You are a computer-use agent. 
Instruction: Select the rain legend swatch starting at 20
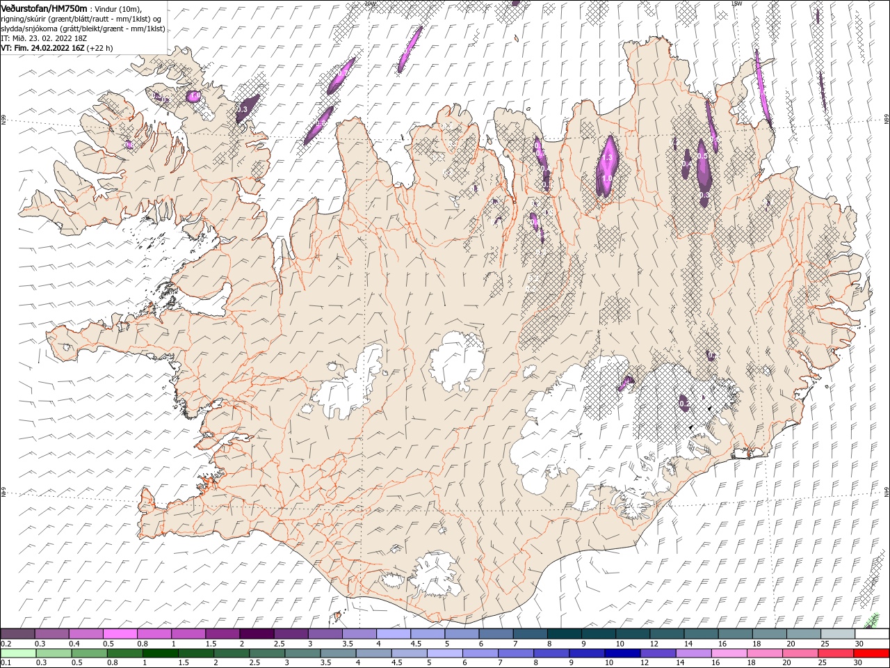pyautogui.click(x=800, y=653)
